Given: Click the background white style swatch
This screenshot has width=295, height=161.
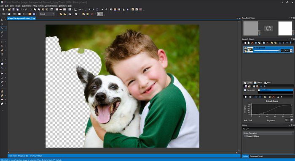Looking at the screenshot, I should (x=285, y=28).
